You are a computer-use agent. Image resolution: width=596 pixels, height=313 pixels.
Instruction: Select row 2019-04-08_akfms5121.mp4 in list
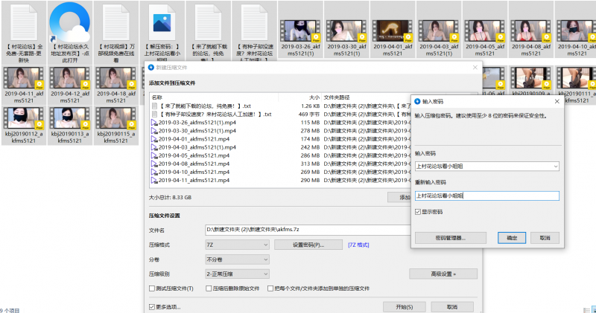(280, 164)
